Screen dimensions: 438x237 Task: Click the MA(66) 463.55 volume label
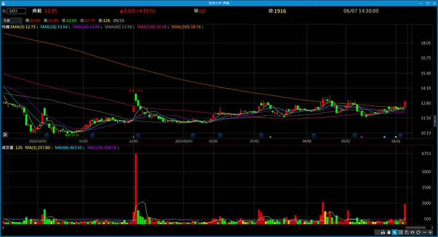pyautogui.click(x=69, y=148)
